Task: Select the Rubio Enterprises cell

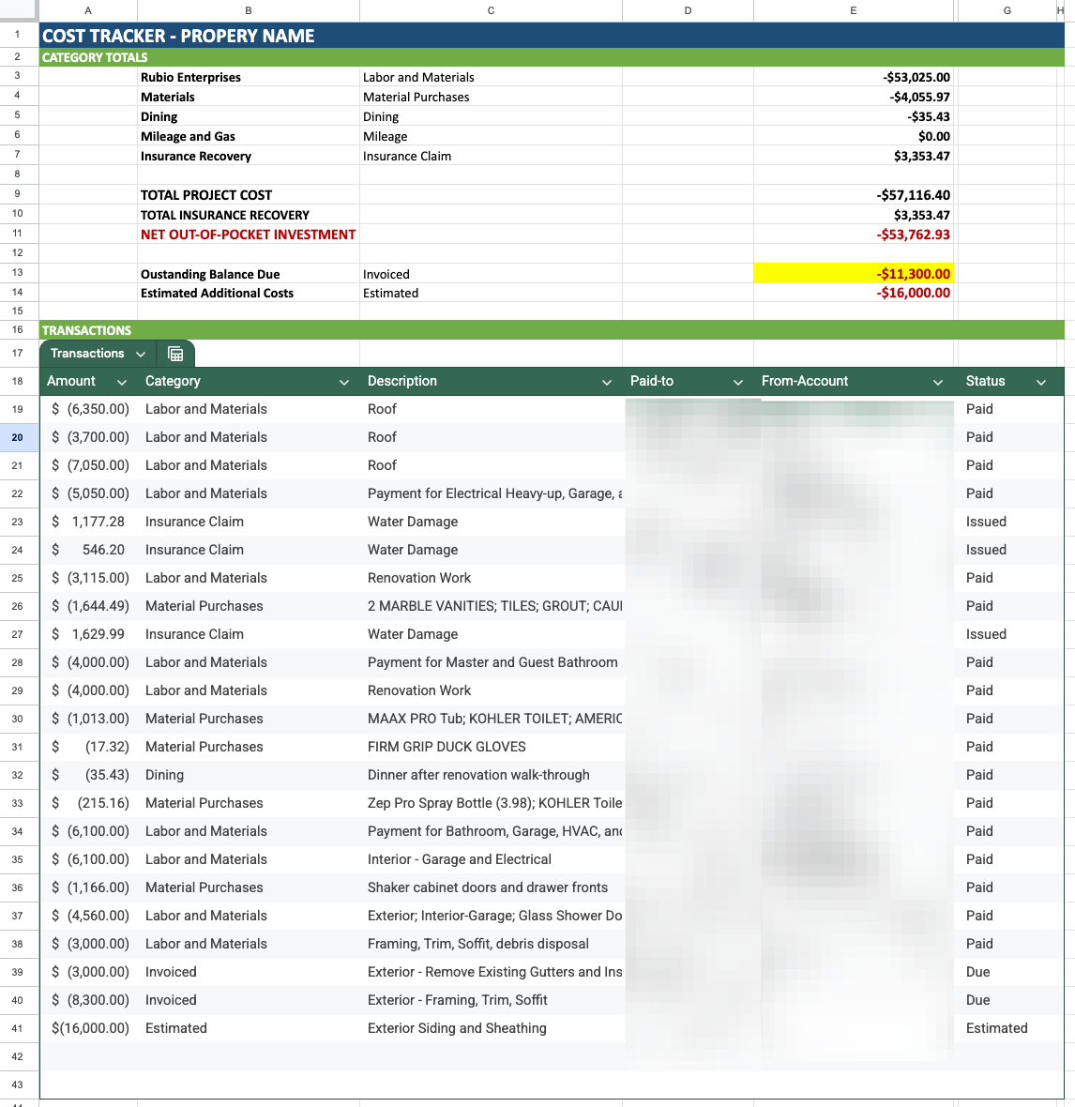Action: point(249,77)
